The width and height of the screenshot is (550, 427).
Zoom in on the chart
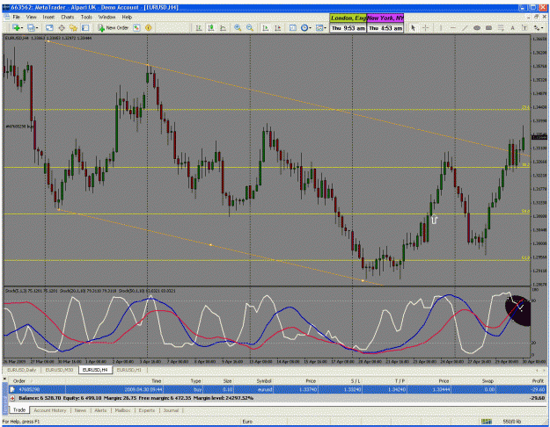click(x=238, y=27)
